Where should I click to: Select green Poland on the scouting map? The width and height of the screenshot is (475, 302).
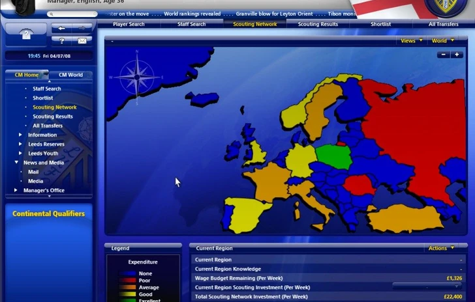pos(334,156)
